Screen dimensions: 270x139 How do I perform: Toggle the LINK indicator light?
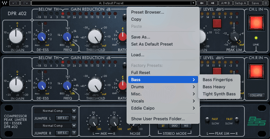click(256, 38)
